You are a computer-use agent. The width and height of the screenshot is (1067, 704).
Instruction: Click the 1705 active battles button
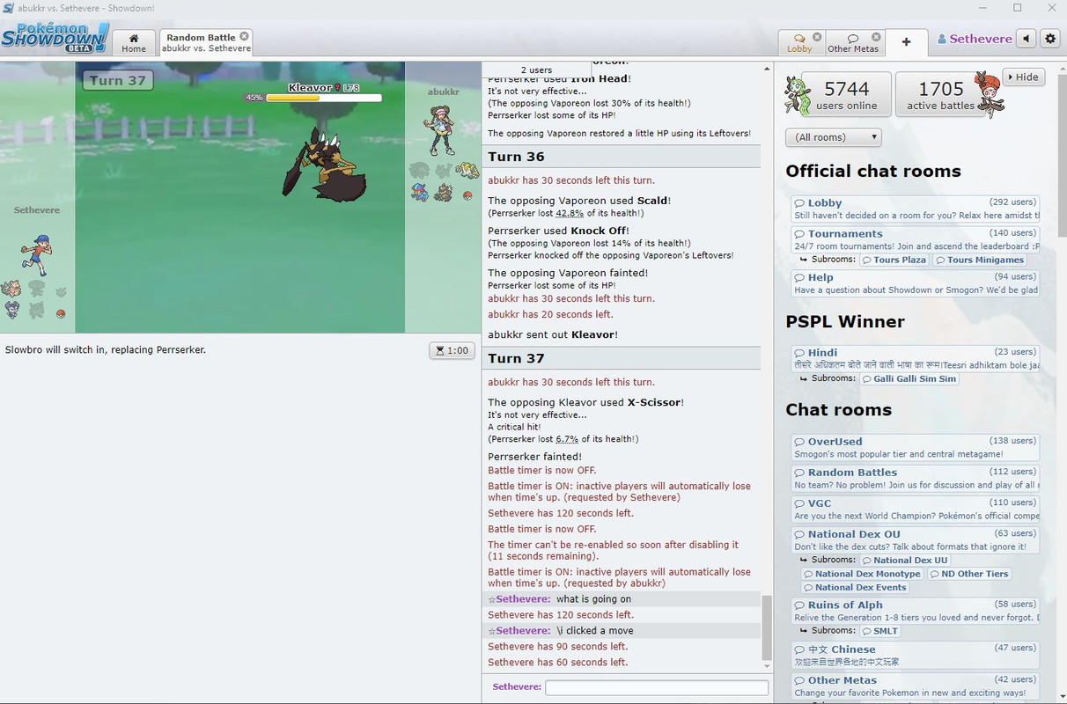coord(940,95)
